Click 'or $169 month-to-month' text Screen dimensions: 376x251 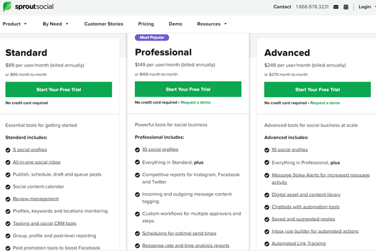[x=156, y=74]
